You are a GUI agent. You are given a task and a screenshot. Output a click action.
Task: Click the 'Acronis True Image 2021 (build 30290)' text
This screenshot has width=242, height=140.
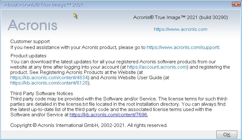(x=180, y=17)
